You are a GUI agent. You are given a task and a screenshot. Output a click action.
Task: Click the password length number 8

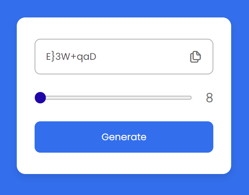pyautogui.click(x=209, y=98)
